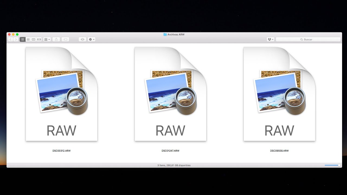Image resolution: width=347 pixels, height=195 pixels.
Task: Open the Dropbox toolbar dropdown
Action: pyautogui.click(x=271, y=39)
